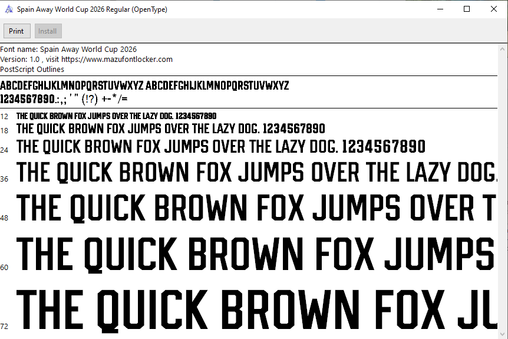Click the 72 point sample sentence
The width and height of the screenshot is (508, 339).
coord(256,308)
